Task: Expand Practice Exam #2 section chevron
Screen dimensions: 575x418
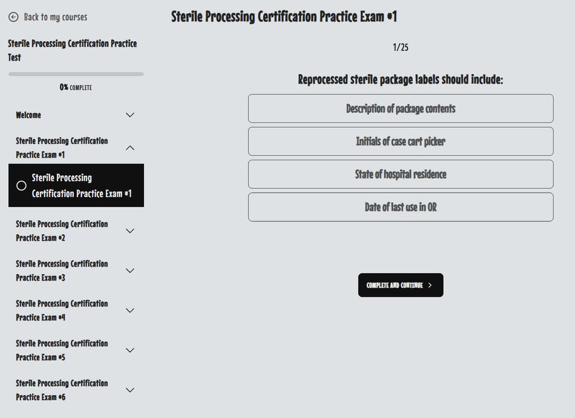Action: click(130, 231)
